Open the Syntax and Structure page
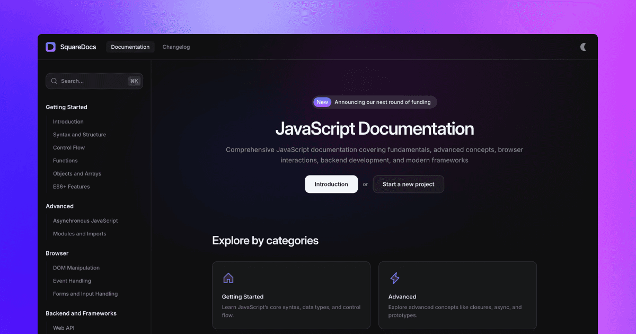 [x=79, y=134]
